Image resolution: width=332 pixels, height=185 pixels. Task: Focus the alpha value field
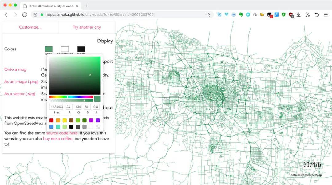(96, 107)
